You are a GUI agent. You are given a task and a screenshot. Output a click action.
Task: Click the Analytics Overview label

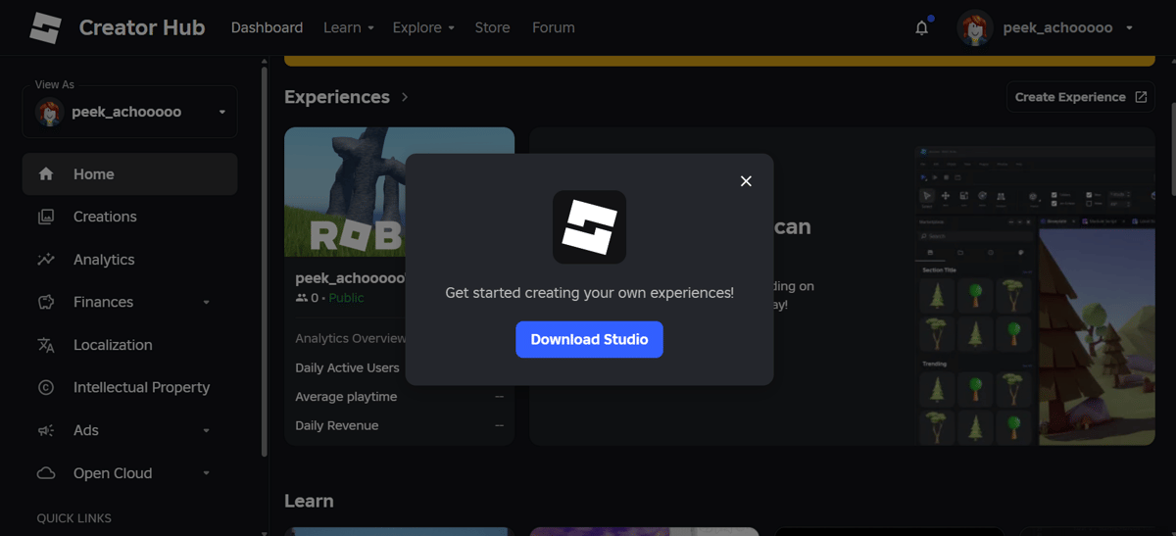(350, 338)
